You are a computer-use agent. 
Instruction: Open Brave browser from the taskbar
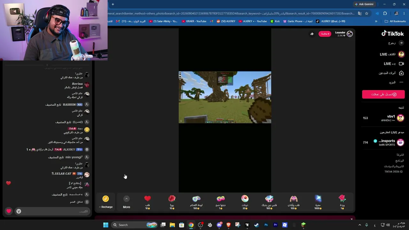coord(228,225)
